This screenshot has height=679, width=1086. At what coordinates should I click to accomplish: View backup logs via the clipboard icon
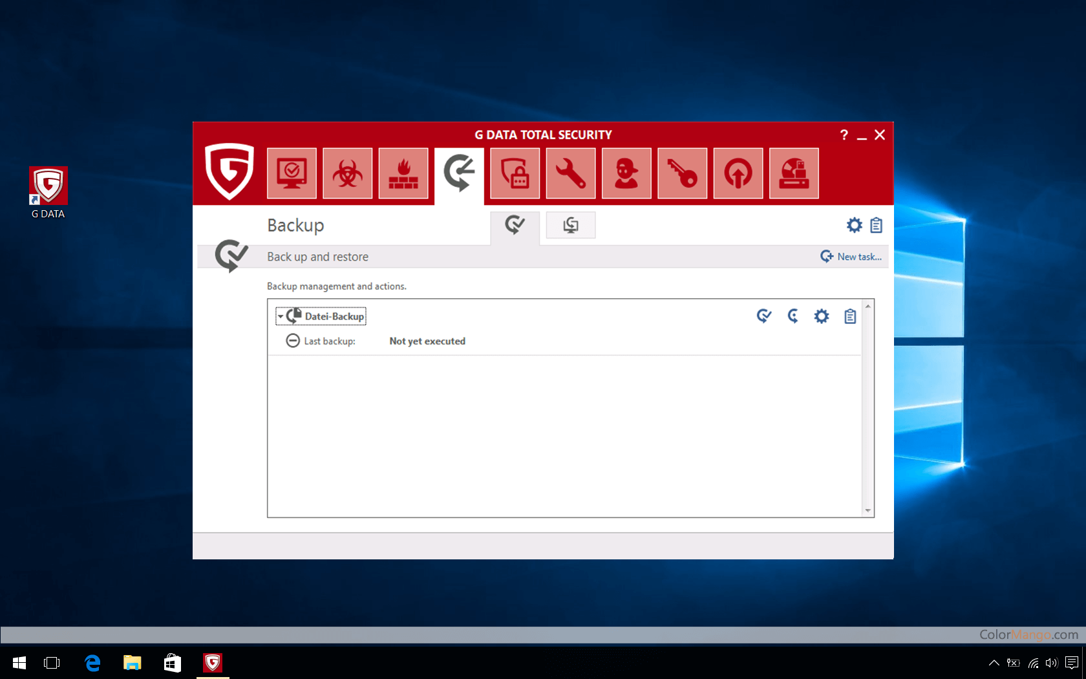pos(876,225)
